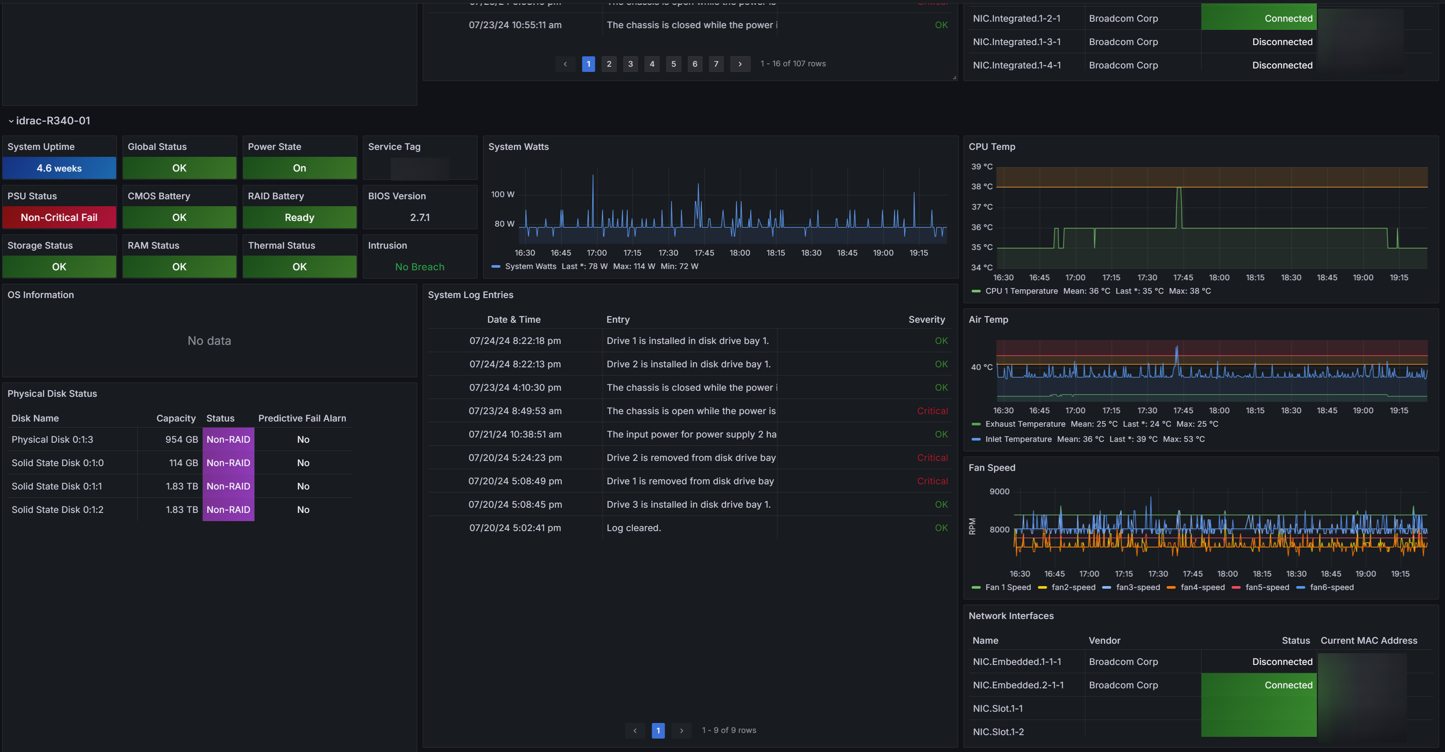Viewport: 1445px width, 752px height.
Task: Click page 1 button in System Log Entries
Action: point(658,730)
